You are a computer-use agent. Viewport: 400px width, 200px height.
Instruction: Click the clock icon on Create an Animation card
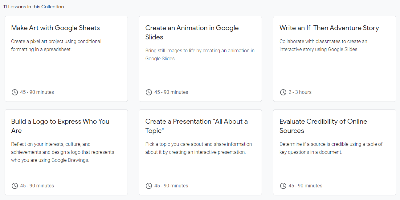(149, 92)
